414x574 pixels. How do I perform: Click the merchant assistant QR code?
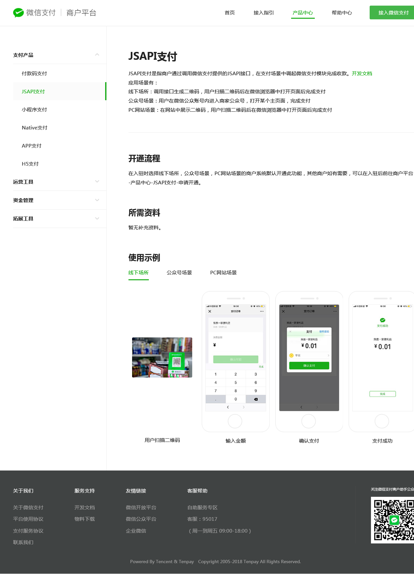coord(393,520)
